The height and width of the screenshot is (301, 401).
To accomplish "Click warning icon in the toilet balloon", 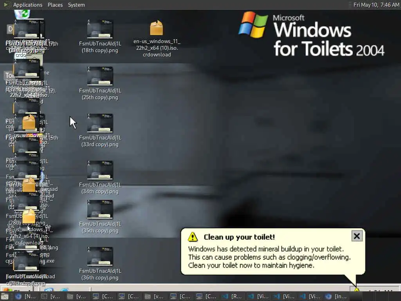I will point(193,237).
